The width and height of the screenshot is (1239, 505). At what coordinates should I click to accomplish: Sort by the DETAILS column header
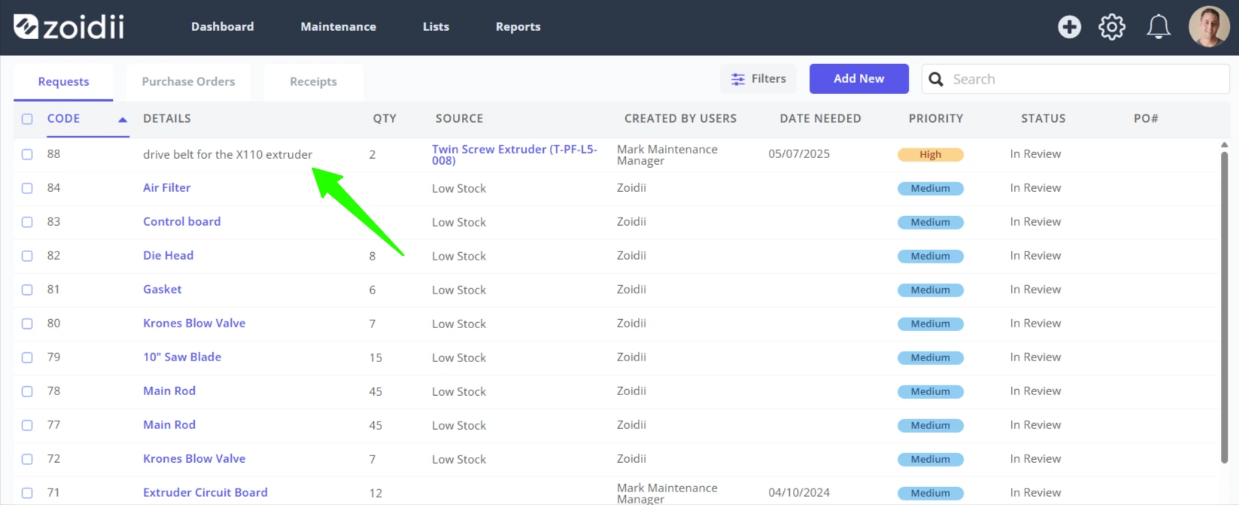pyautogui.click(x=167, y=119)
